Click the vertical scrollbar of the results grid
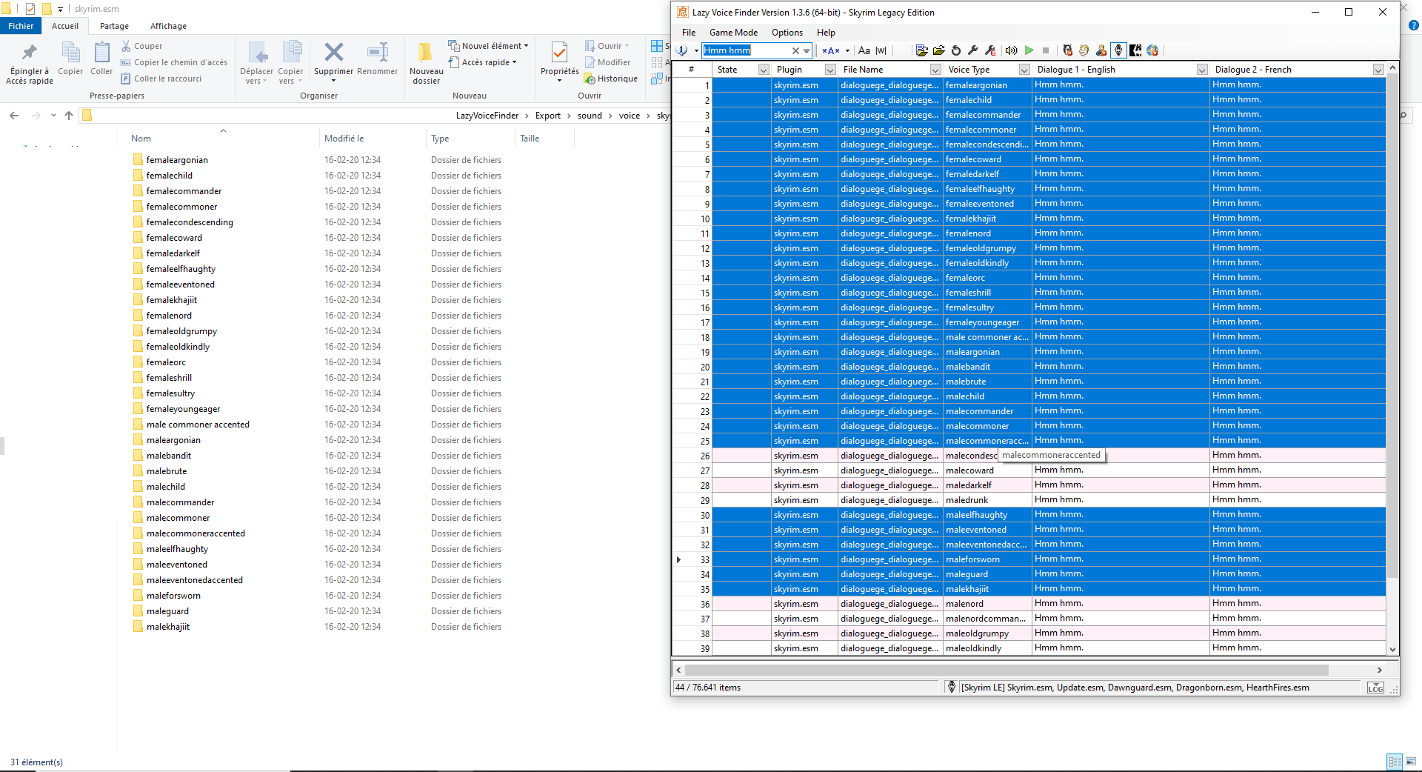This screenshot has height=772, width=1422. coord(1392,326)
